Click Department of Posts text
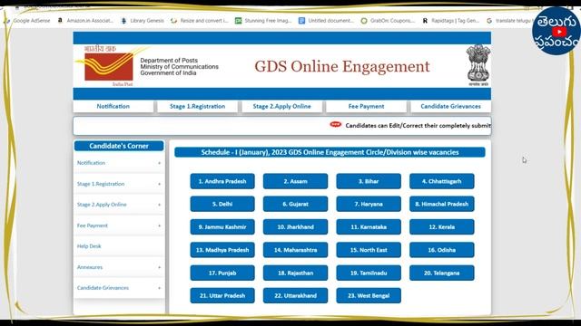Image resolution: width=581 pixels, height=326 pixels. tap(169, 61)
